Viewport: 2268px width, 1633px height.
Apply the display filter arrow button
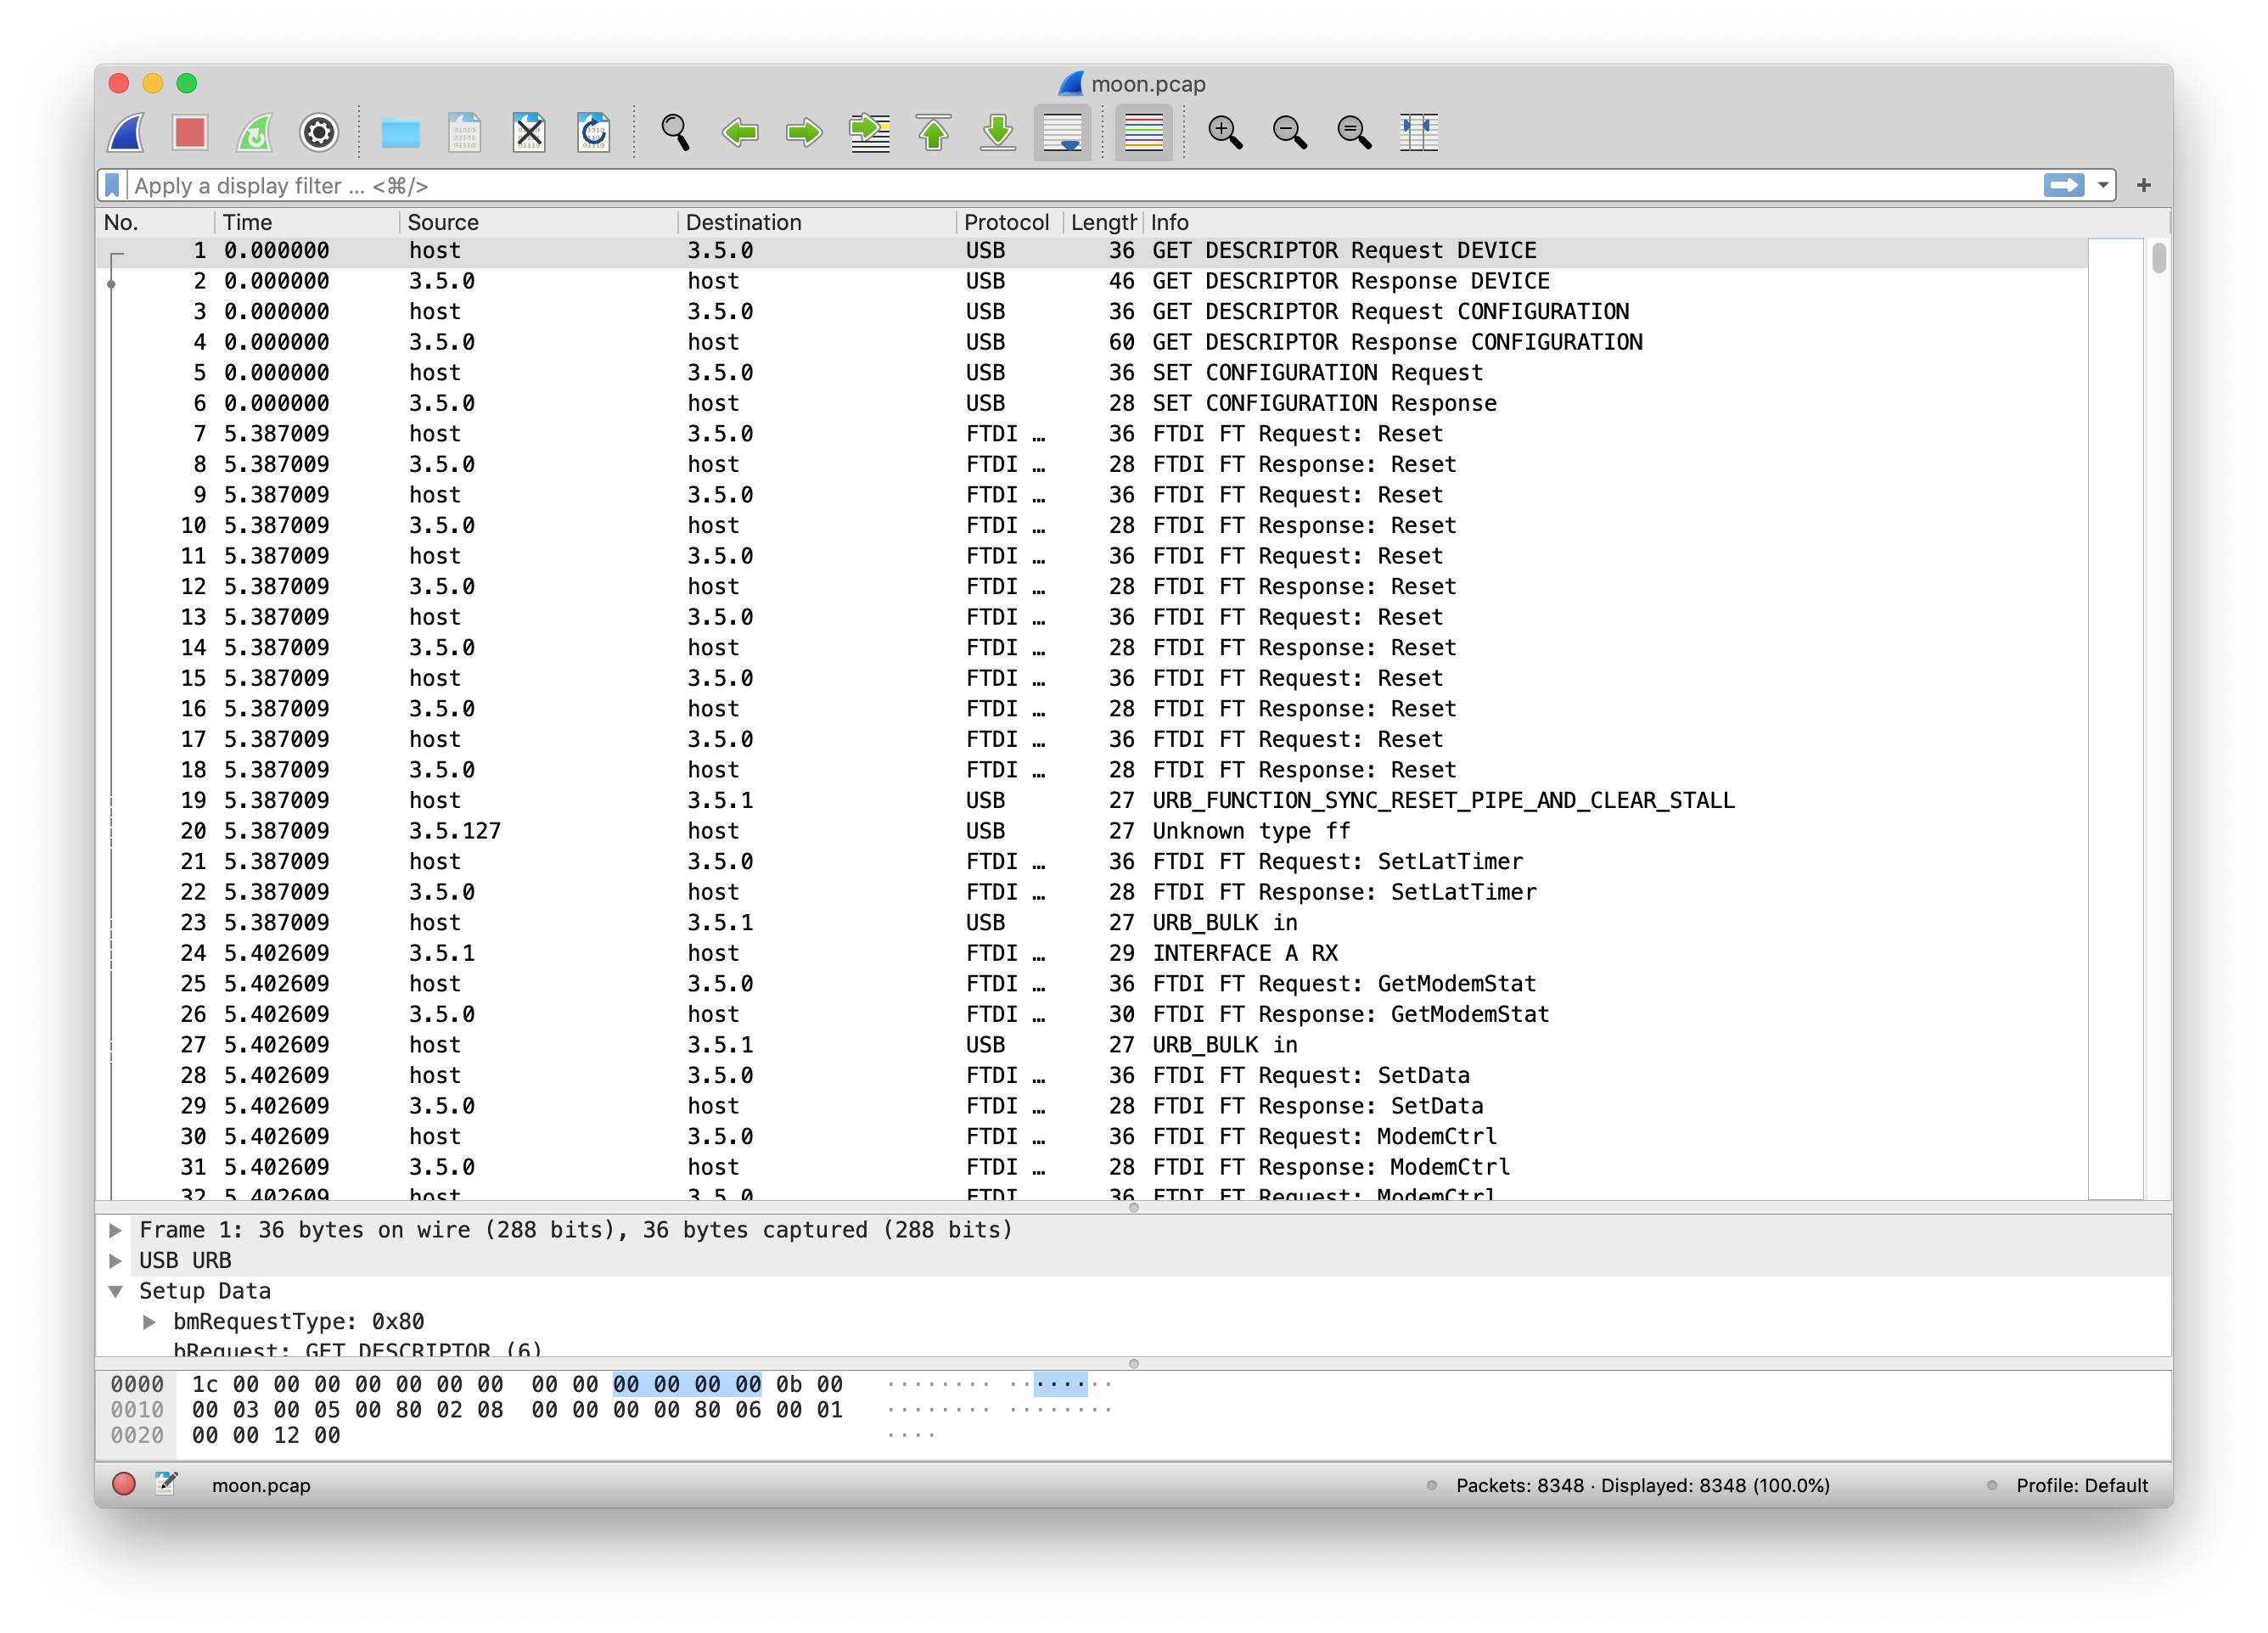2064,185
